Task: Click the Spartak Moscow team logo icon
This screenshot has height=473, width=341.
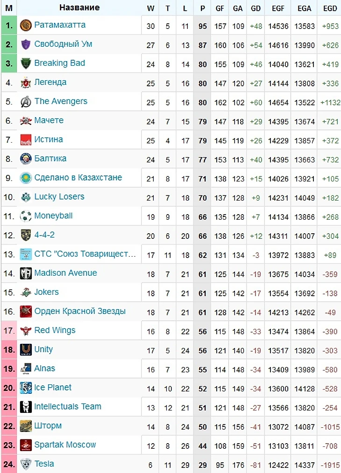Action: click(26, 445)
